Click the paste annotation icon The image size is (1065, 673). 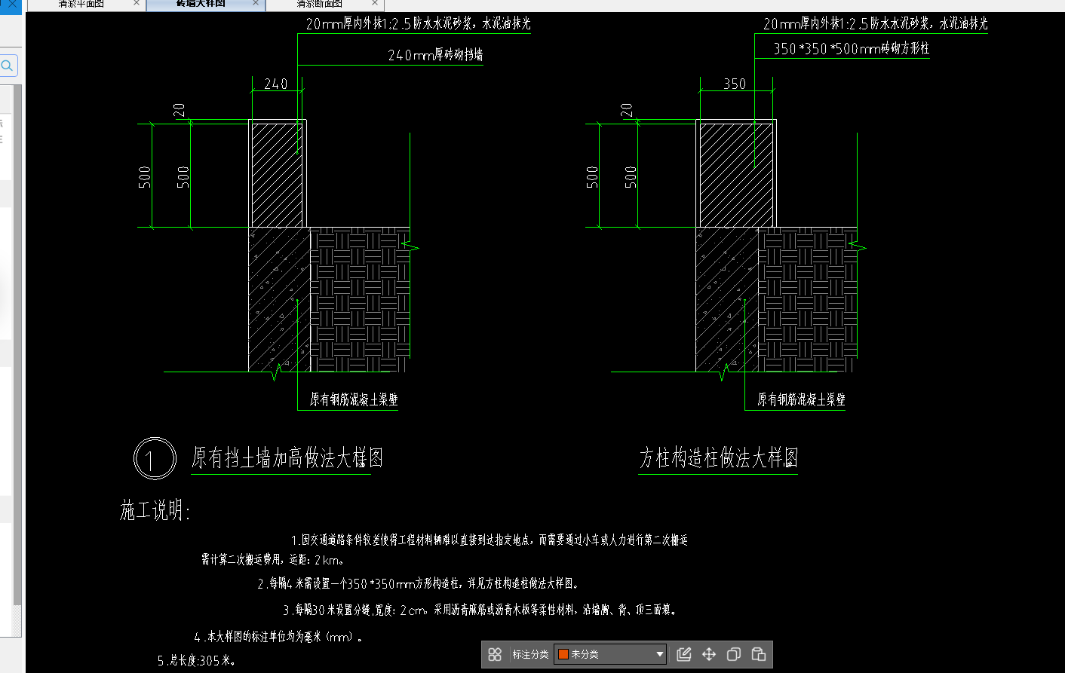(x=759, y=654)
